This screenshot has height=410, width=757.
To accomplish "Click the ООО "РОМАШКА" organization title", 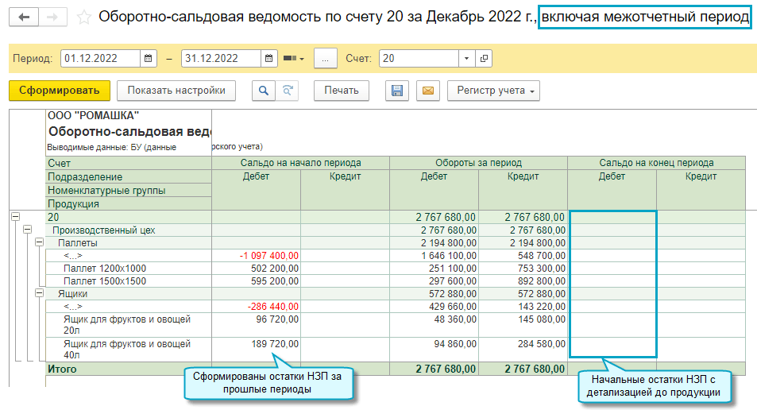I will (x=93, y=115).
